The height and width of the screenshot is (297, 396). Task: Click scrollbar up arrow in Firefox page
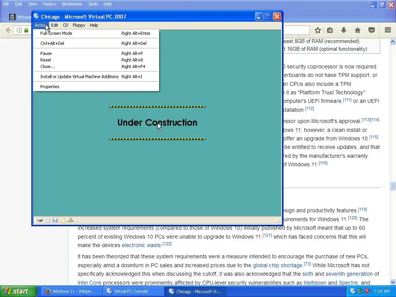[393, 42]
